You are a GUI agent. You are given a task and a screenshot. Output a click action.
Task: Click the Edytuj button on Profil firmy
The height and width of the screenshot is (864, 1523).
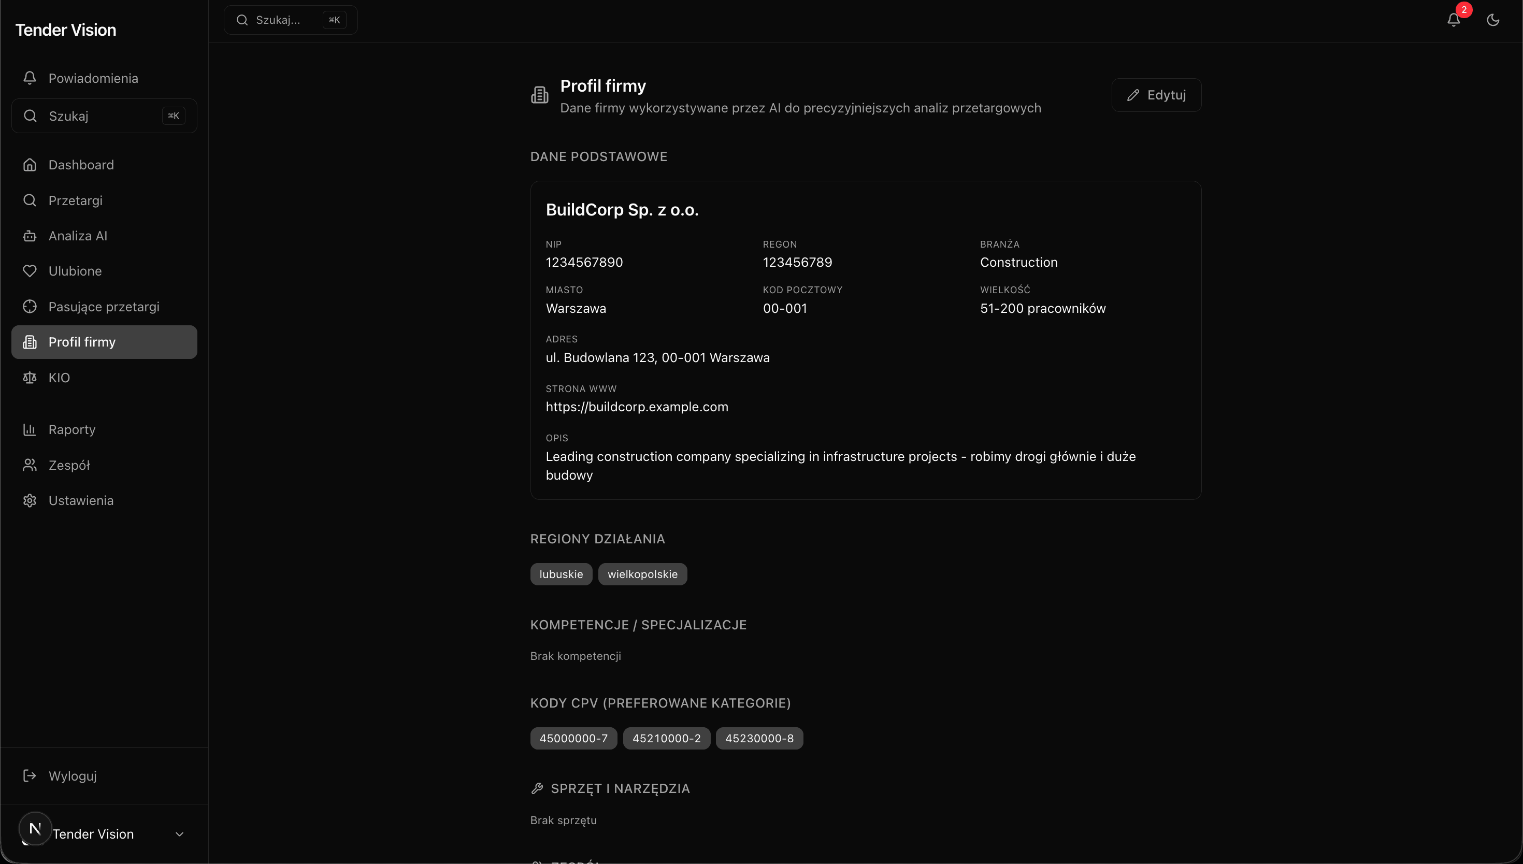(x=1156, y=95)
